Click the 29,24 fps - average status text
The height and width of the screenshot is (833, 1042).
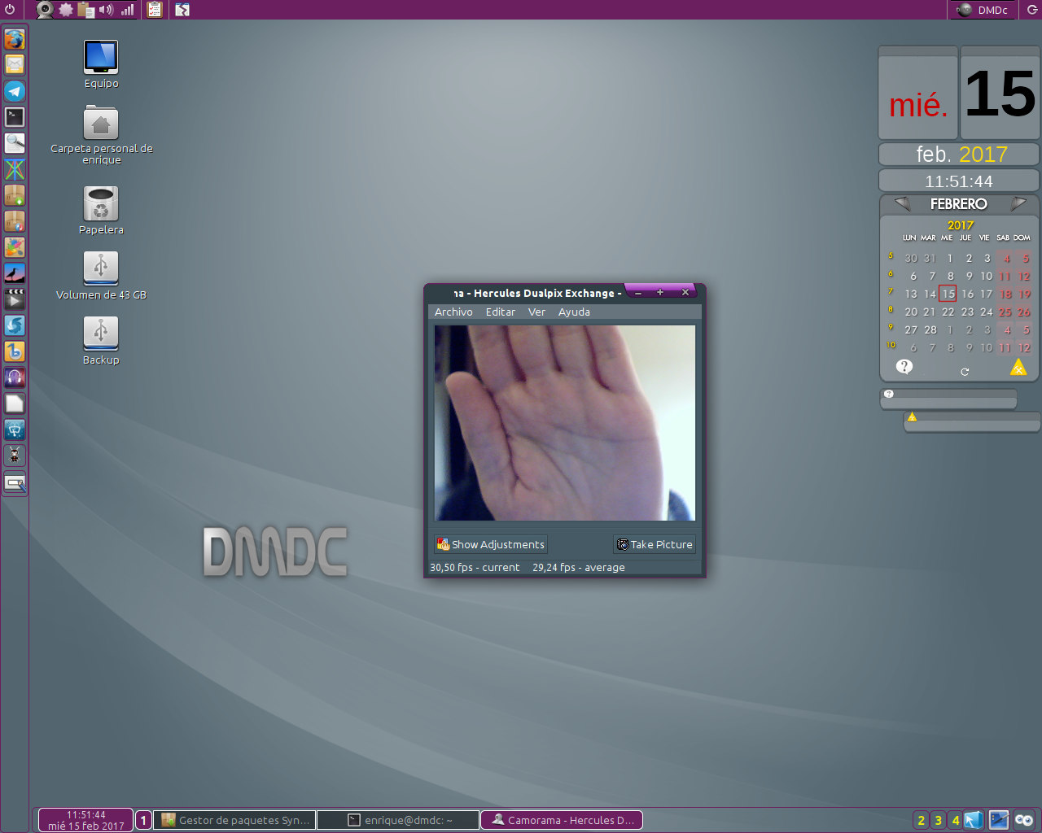click(x=579, y=568)
